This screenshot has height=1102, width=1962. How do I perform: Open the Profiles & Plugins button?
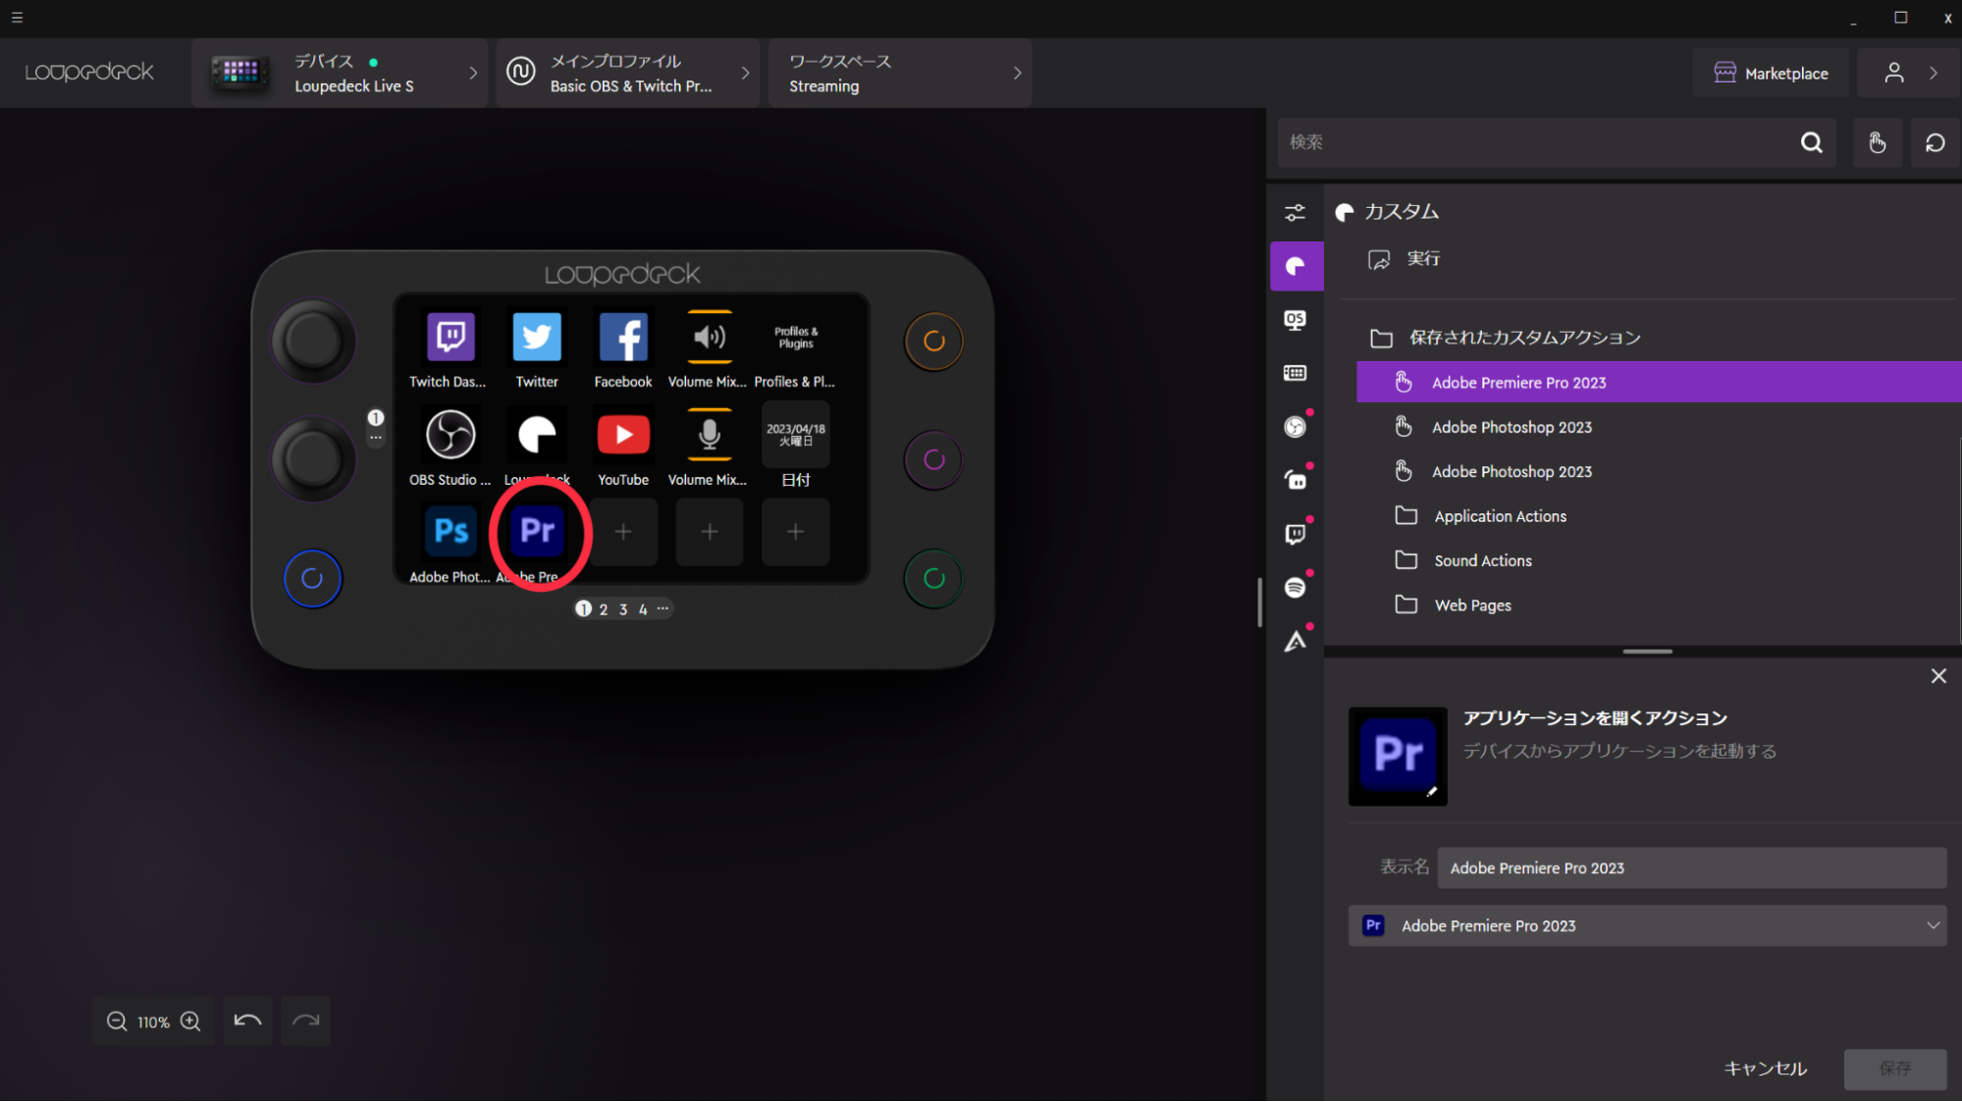(x=796, y=337)
